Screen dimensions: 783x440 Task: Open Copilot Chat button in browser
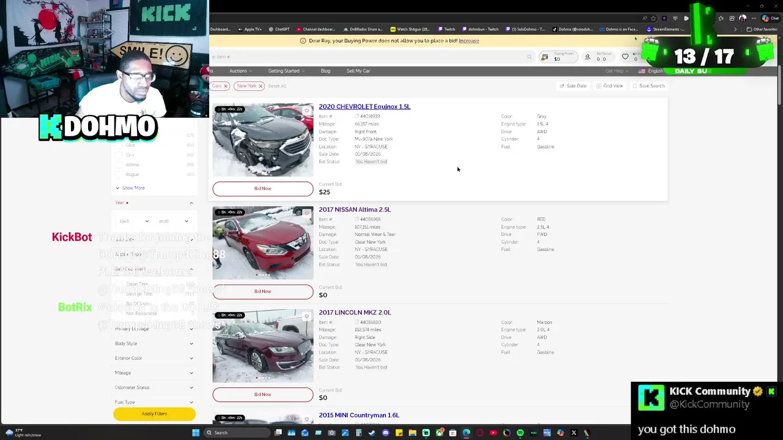coord(770,18)
